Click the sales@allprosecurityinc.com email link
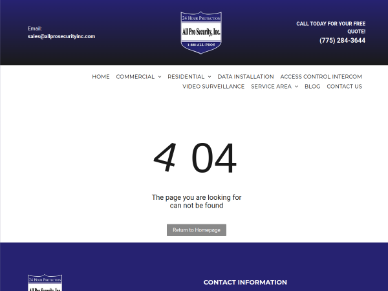Viewport: 388px width, 291px height. [x=61, y=36]
